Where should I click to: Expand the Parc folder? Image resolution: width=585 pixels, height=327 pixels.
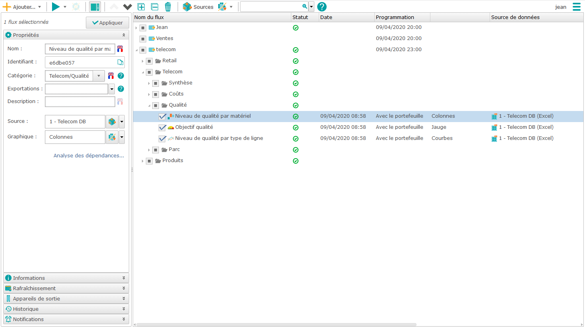149,150
